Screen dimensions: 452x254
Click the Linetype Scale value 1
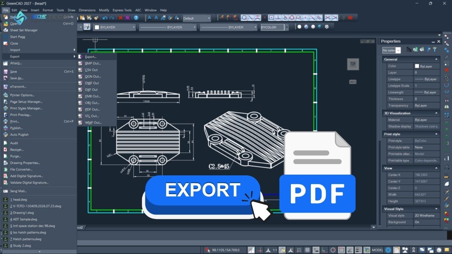coord(426,86)
